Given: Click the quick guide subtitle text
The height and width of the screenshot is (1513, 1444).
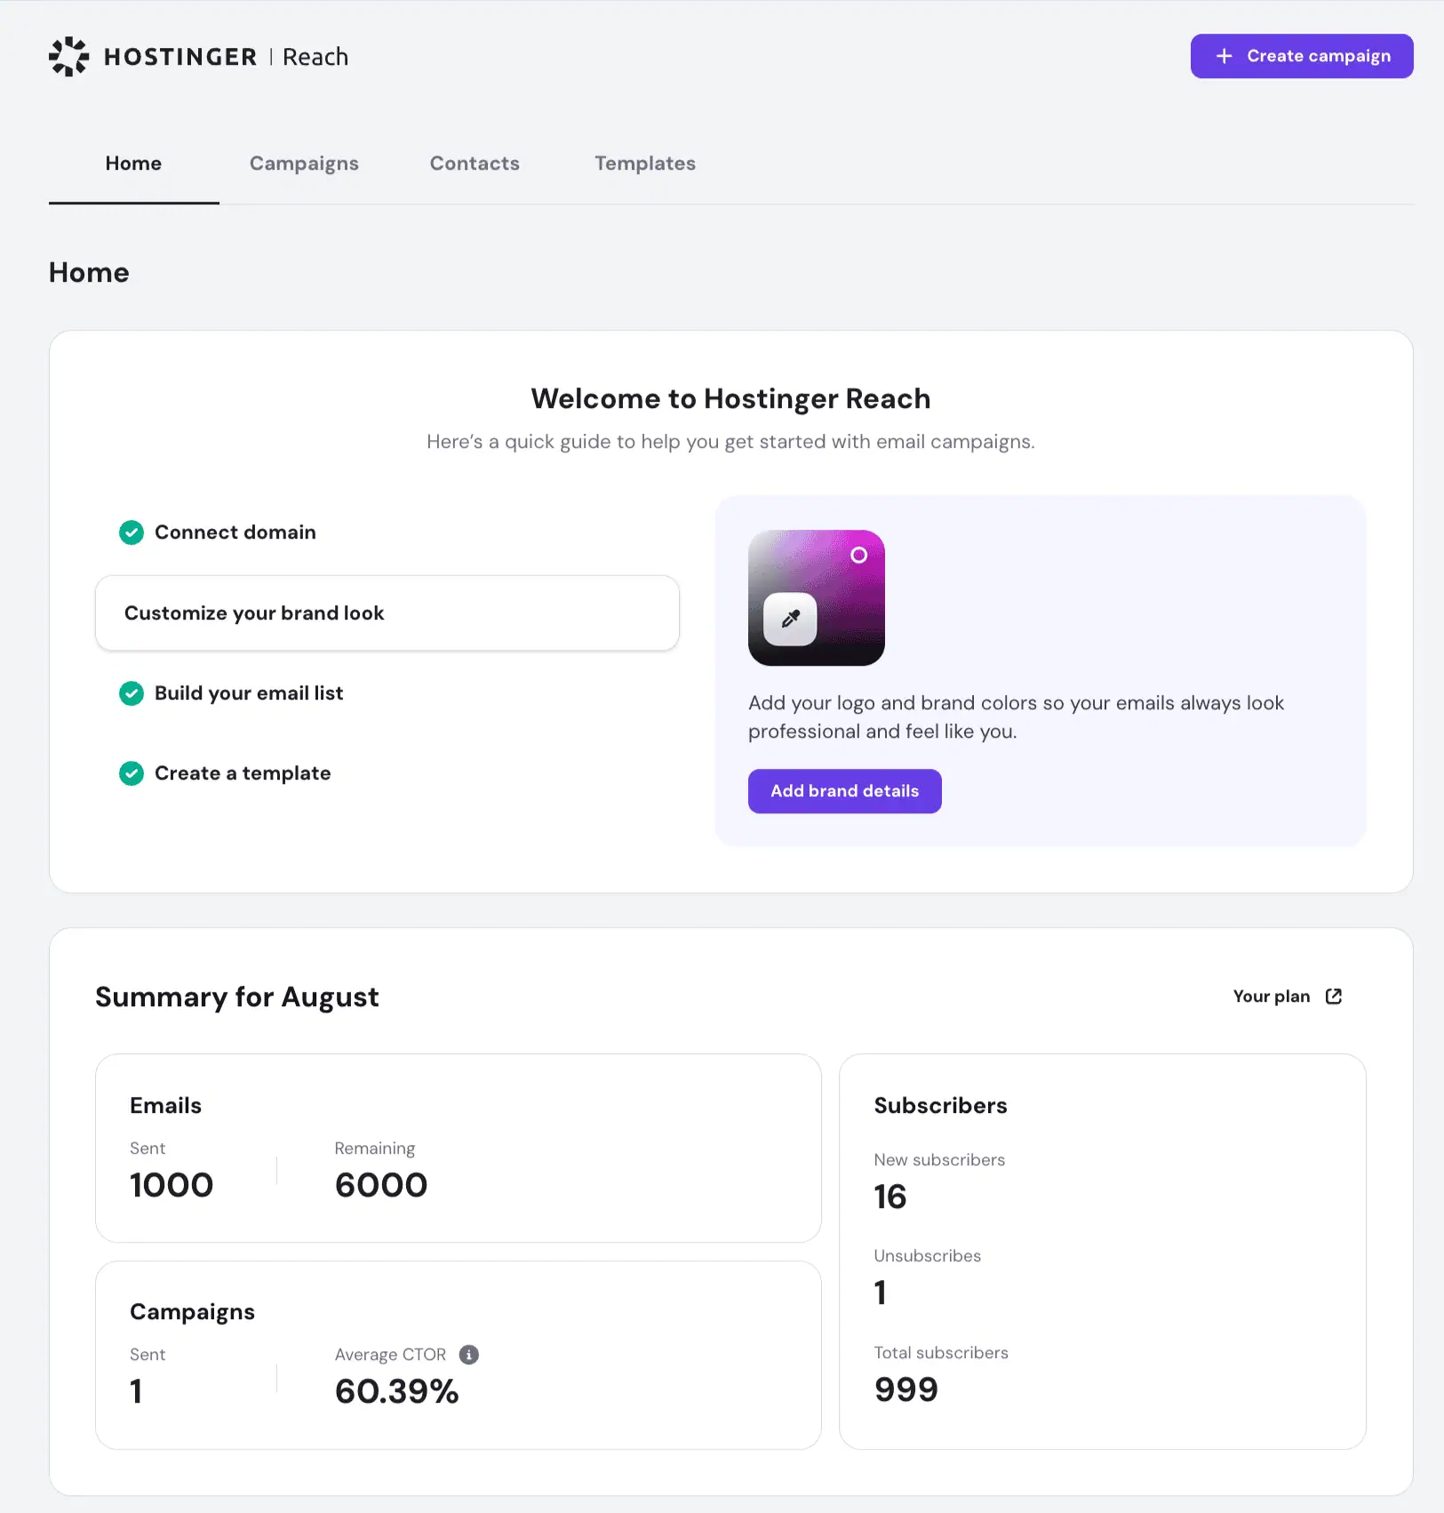Looking at the screenshot, I should pos(730,442).
